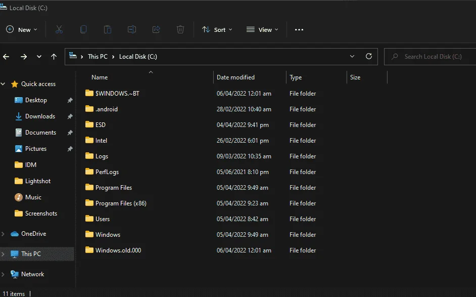Select the Windows folder
476x297 pixels.
[108, 235]
